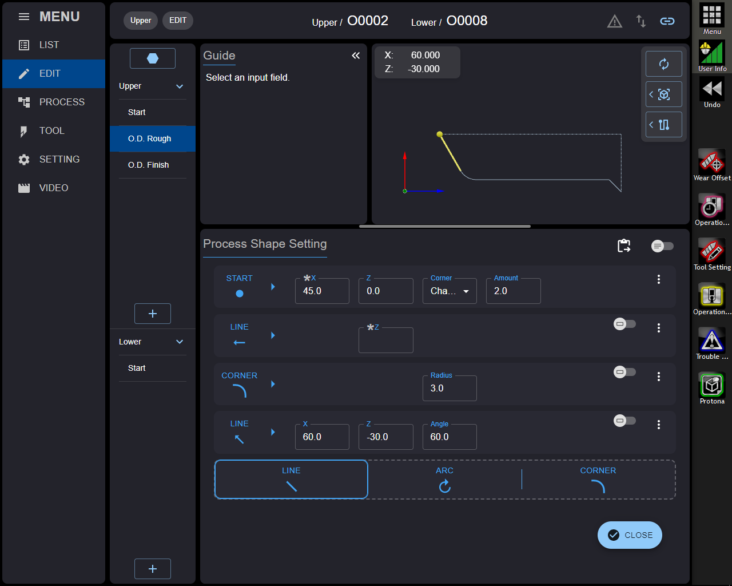The height and width of the screenshot is (586, 732).
Task: Click the refresh view icon in preview
Action: click(x=663, y=64)
